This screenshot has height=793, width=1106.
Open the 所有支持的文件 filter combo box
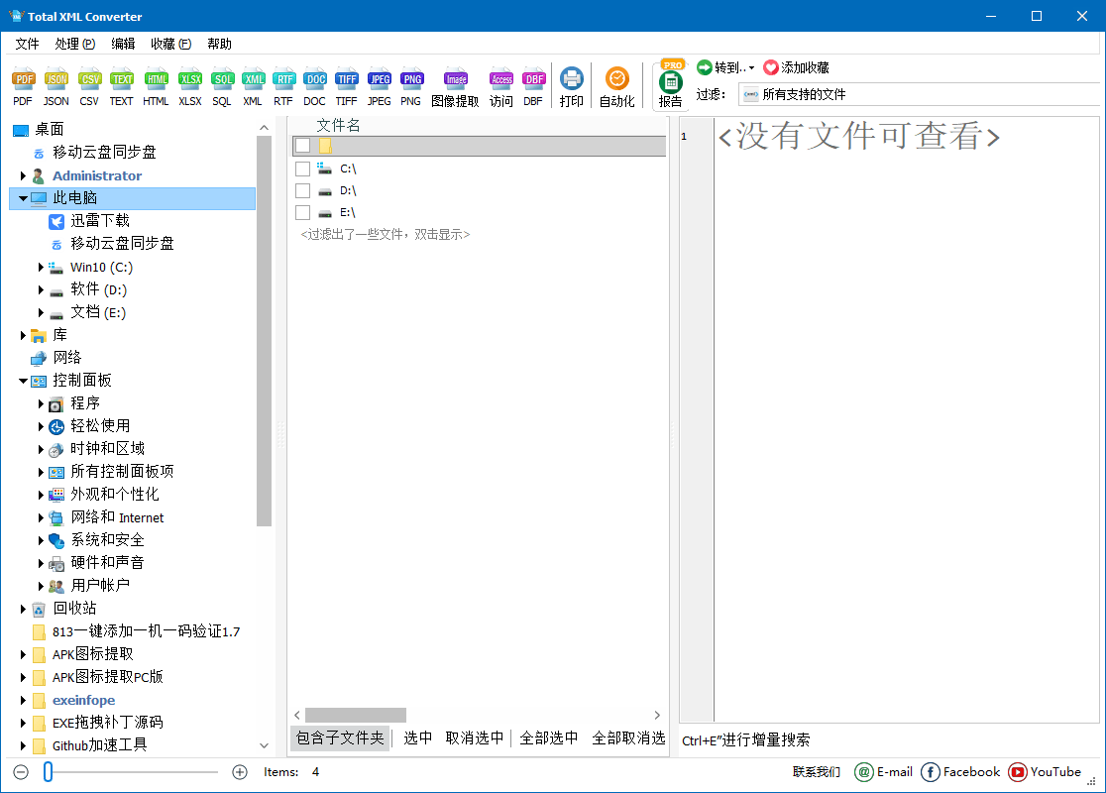click(919, 94)
